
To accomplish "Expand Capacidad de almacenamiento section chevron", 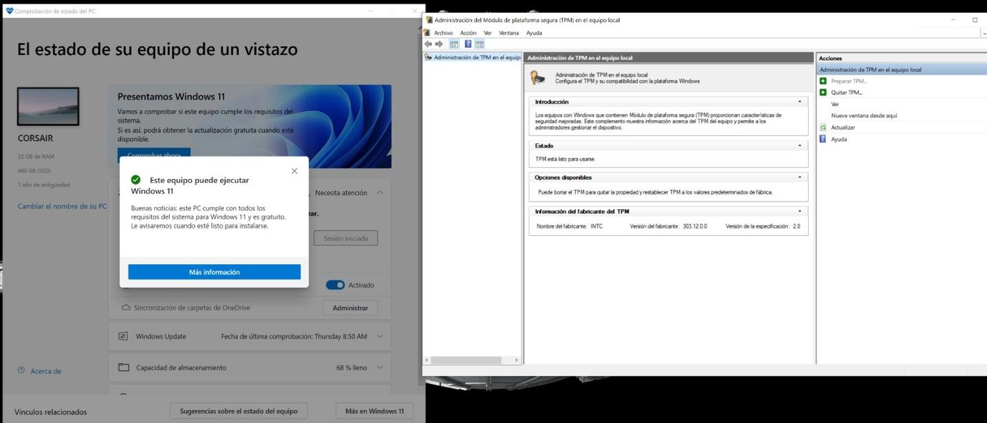I will 380,367.
